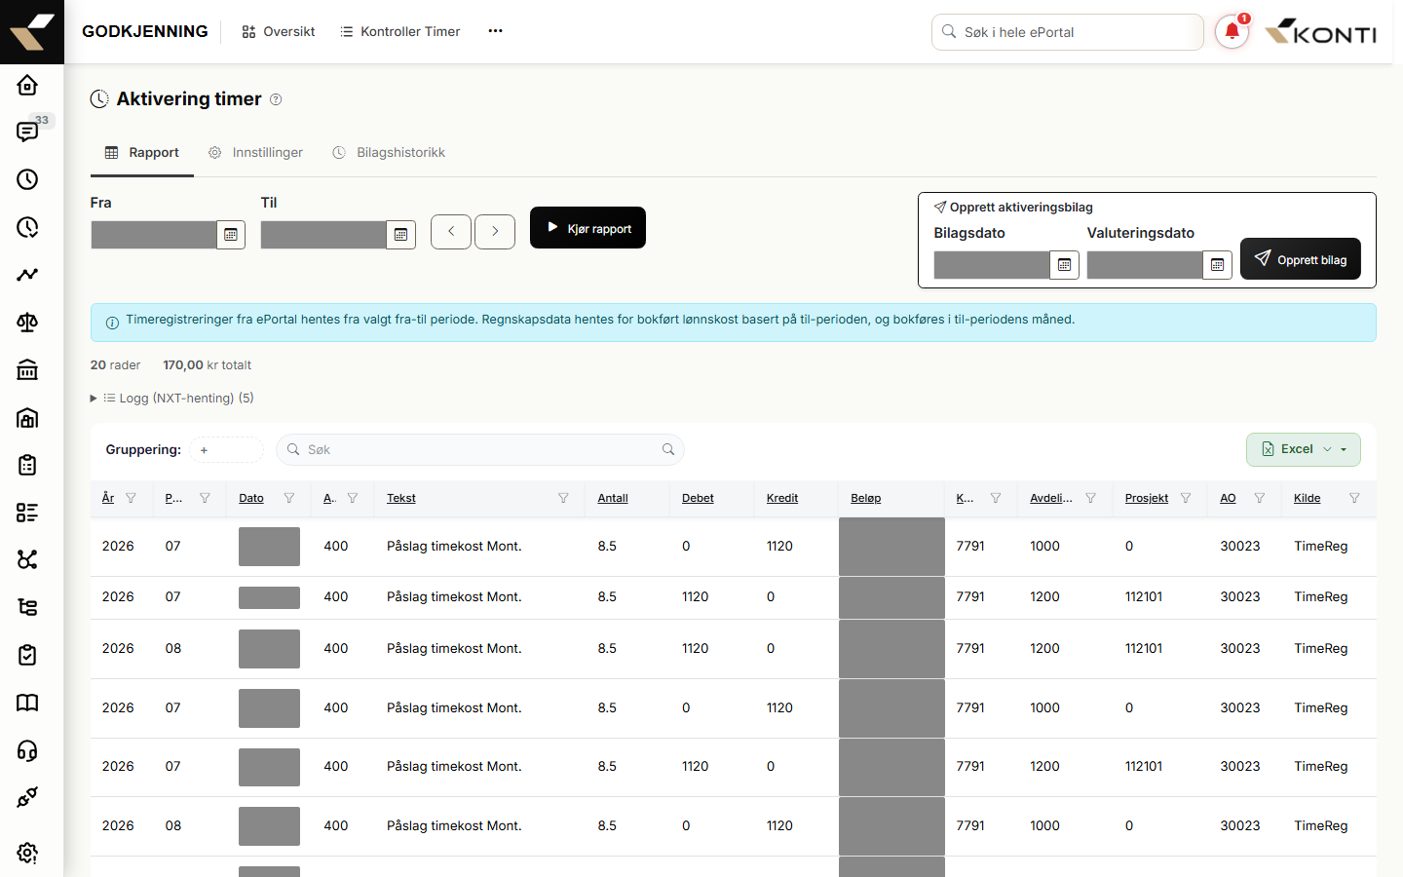Viewport: 1403px width, 877px height.
Task: Click the magnifier at the right of Søk field
Action: [x=668, y=449]
